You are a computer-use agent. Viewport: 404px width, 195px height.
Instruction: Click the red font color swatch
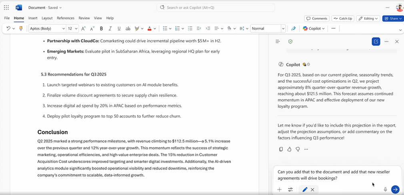coord(149,28)
